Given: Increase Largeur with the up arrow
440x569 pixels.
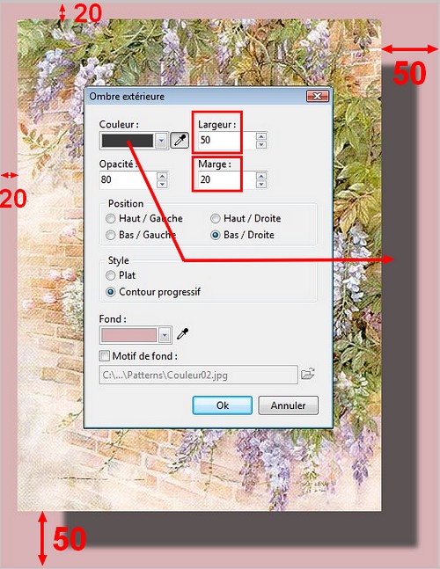Looking at the screenshot, I should pos(261,136).
